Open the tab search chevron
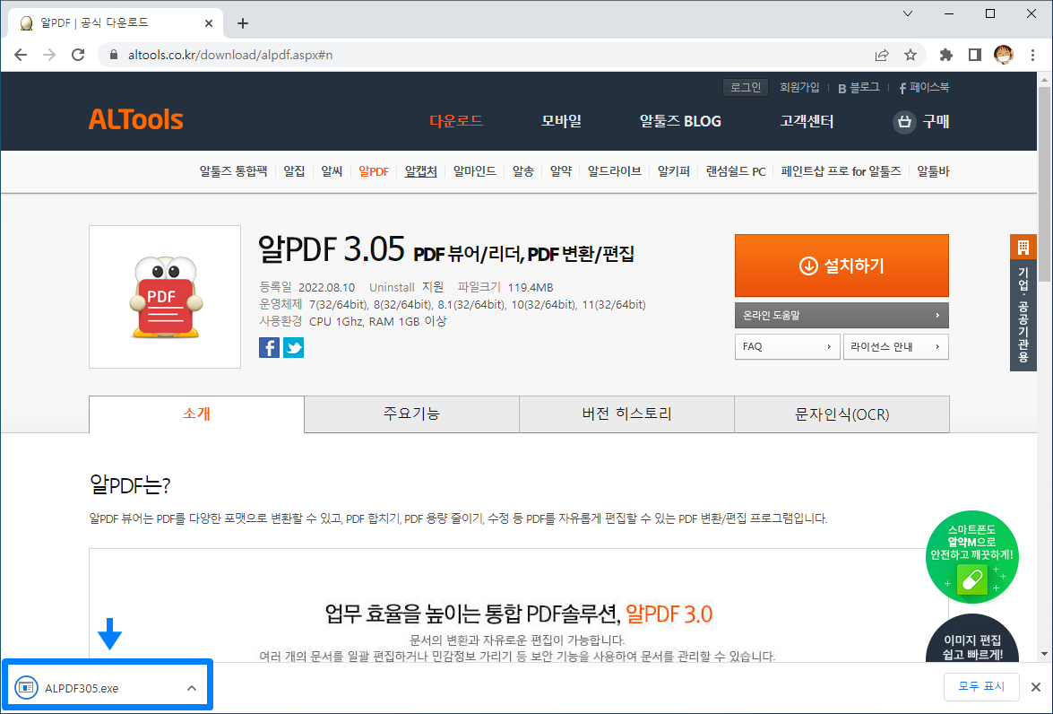 click(907, 13)
